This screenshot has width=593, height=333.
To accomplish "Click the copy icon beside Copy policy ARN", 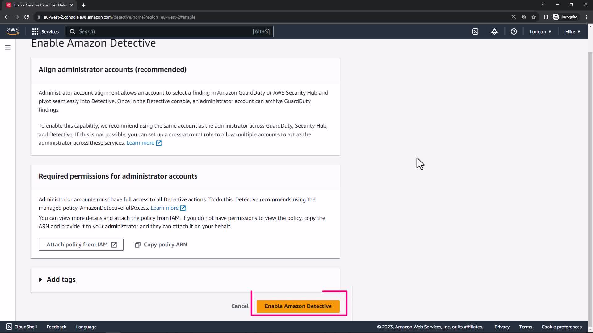I will click(x=138, y=245).
